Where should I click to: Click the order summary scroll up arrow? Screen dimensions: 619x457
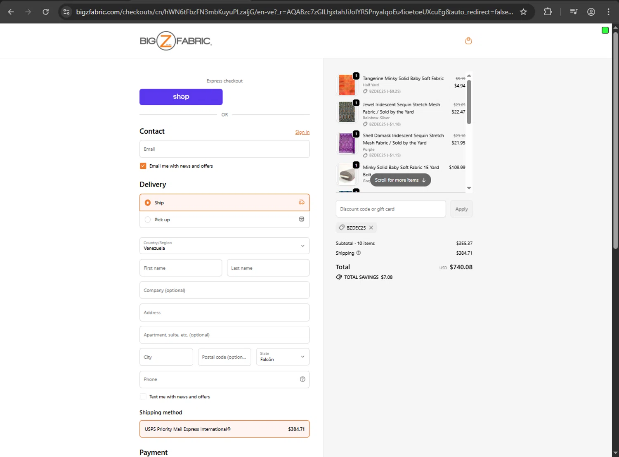[469, 76]
